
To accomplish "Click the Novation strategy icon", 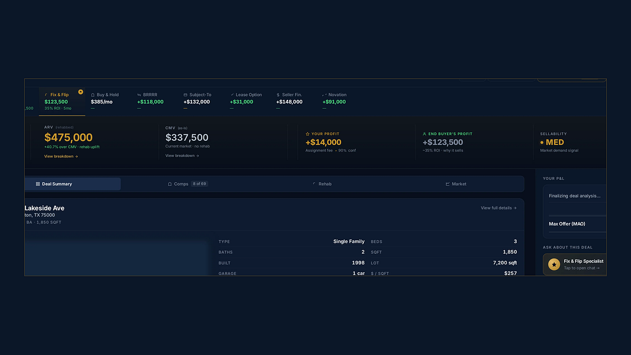I will [x=324, y=95].
